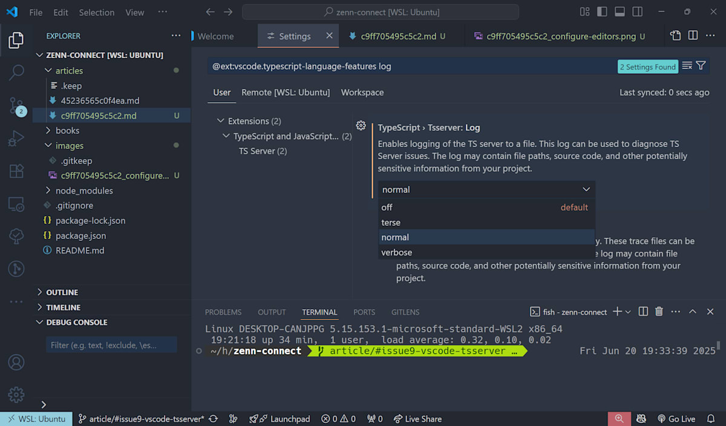
Task: Open the Run and Debug view
Action: tap(16, 139)
